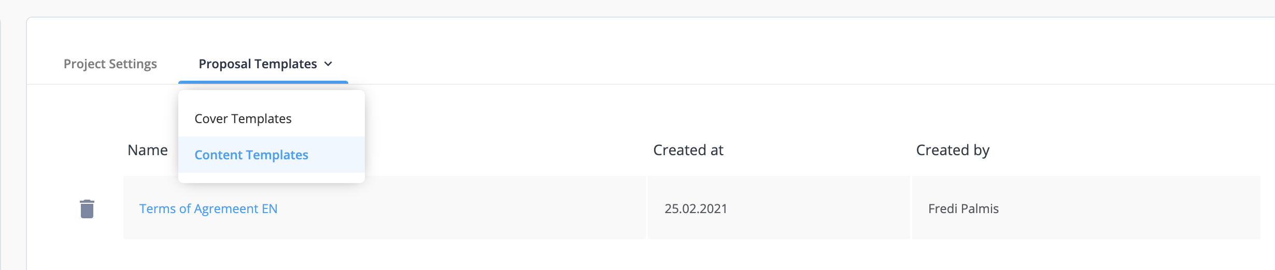Switch to the Project Settings tab
The width and height of the screenshot is (1275, 270).
point(110,64)
